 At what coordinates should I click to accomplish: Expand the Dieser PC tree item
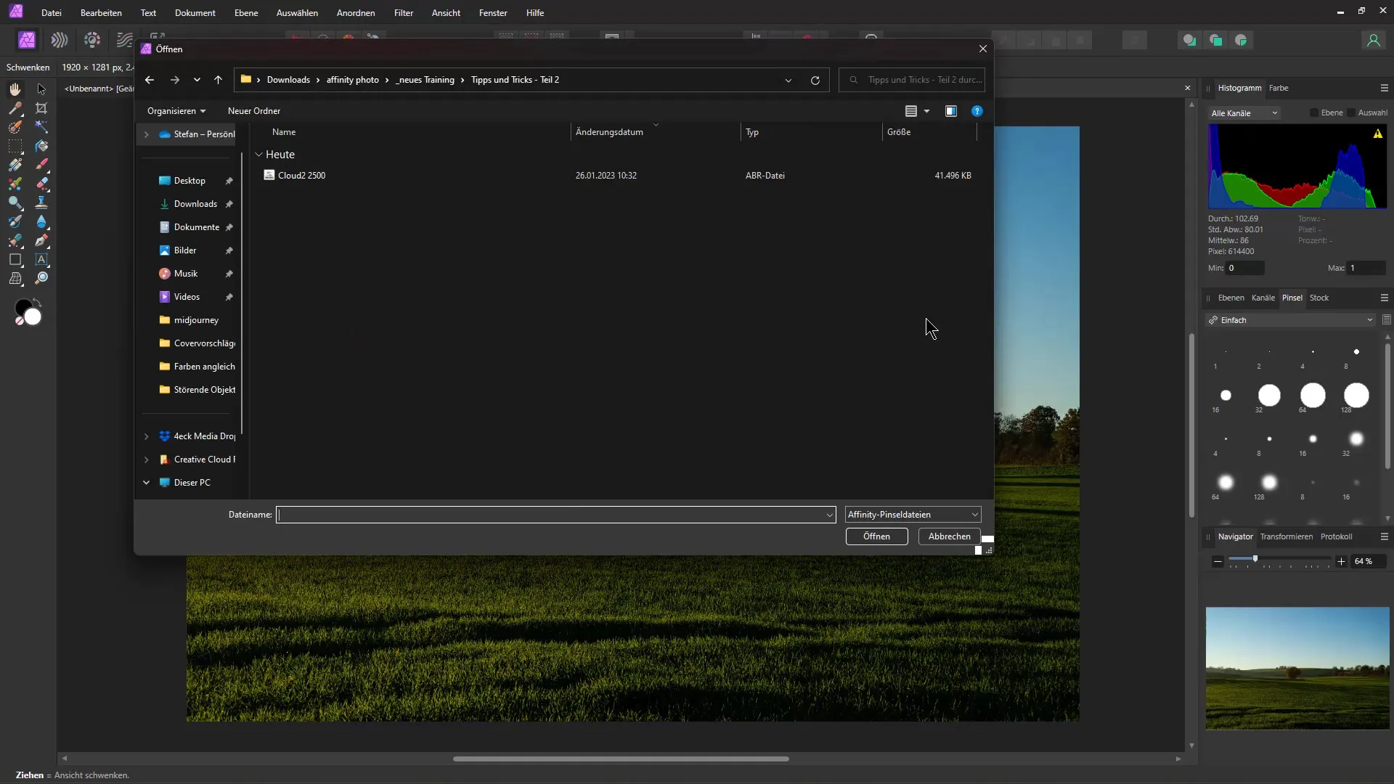145,481
